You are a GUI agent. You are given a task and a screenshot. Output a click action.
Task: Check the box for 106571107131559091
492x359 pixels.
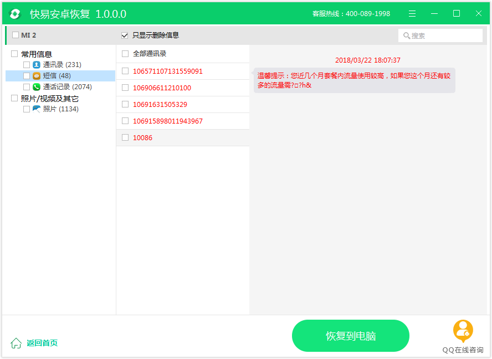(x=125, y=71)
